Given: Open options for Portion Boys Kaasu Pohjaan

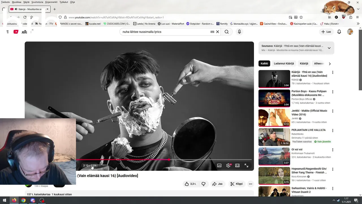Looking at the screenshot, I should 333,92.
